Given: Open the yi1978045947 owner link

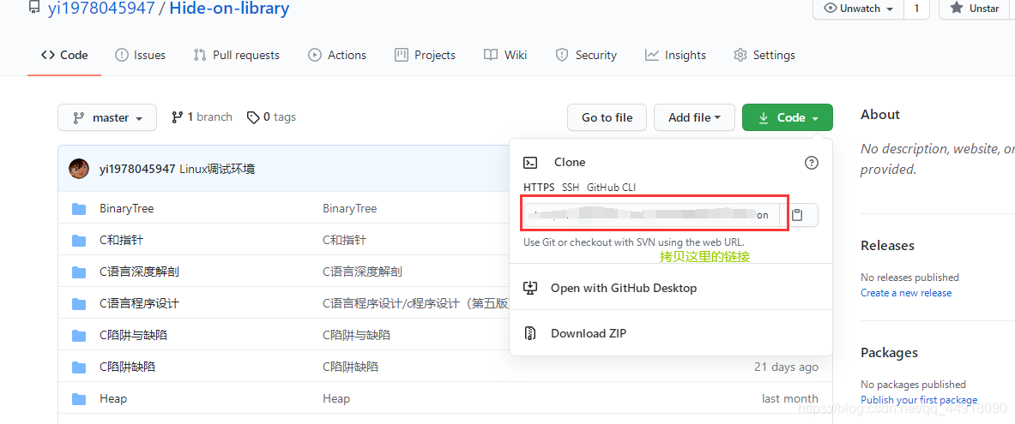Looking at the screenshot, I should point(101,9).
